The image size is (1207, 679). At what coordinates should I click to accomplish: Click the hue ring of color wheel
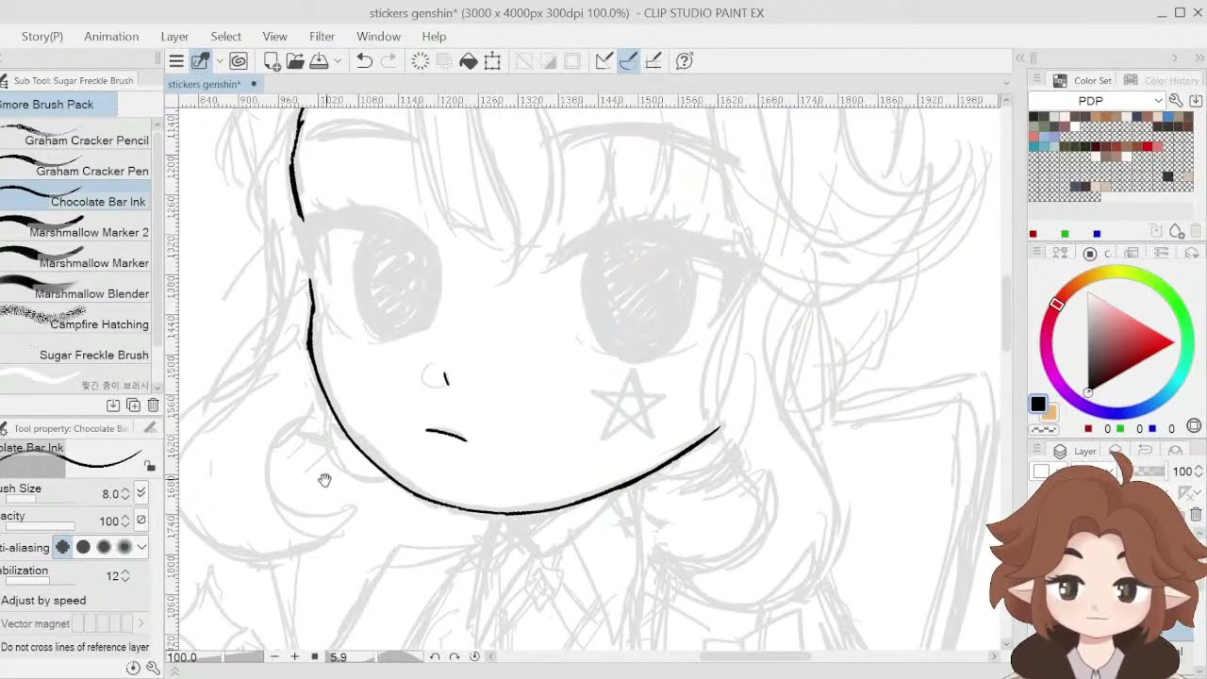[1116, 273]
